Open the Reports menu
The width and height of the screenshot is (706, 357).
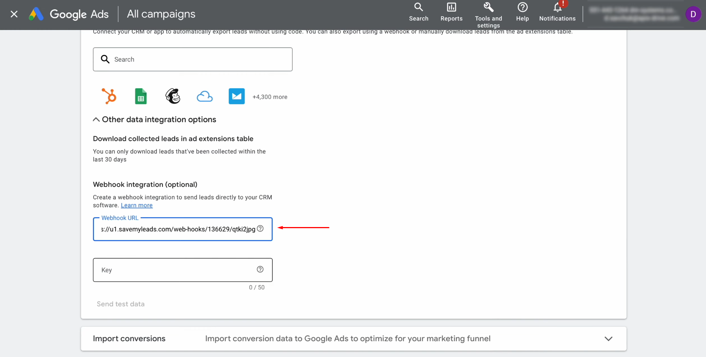click(451, 12)
